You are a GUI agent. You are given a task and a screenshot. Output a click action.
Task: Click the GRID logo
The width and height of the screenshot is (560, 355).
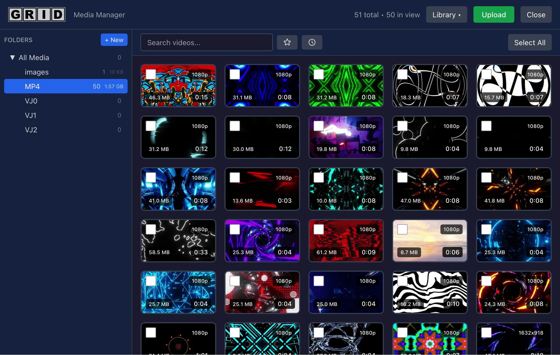37,14
